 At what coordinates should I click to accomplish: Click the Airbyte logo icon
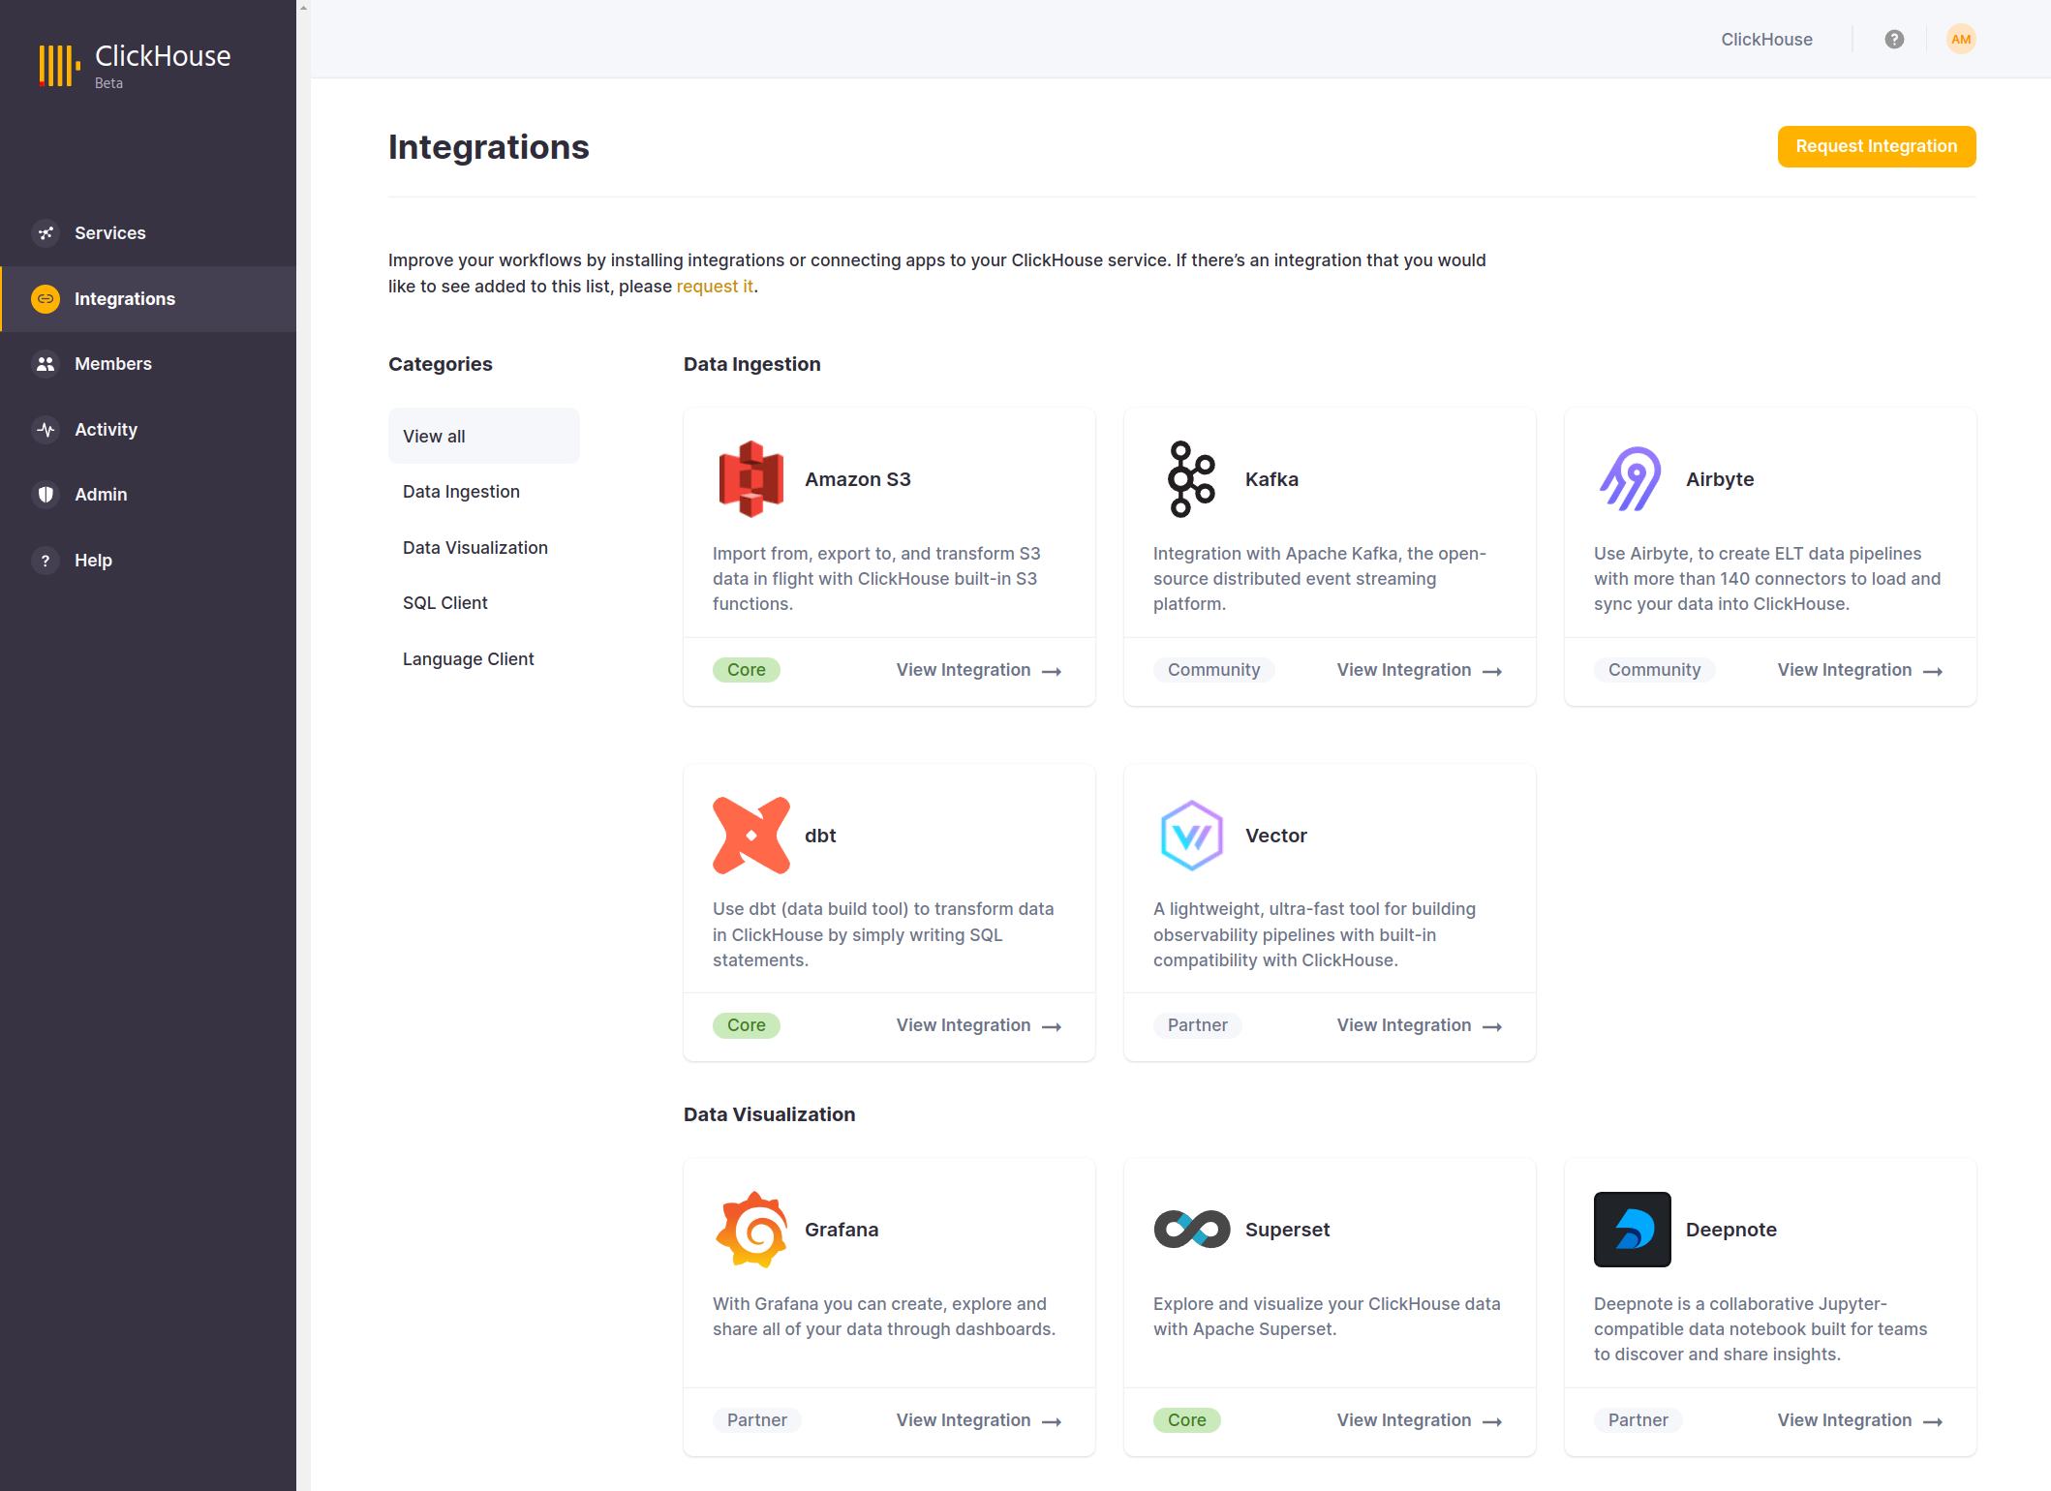[1631, 479]
